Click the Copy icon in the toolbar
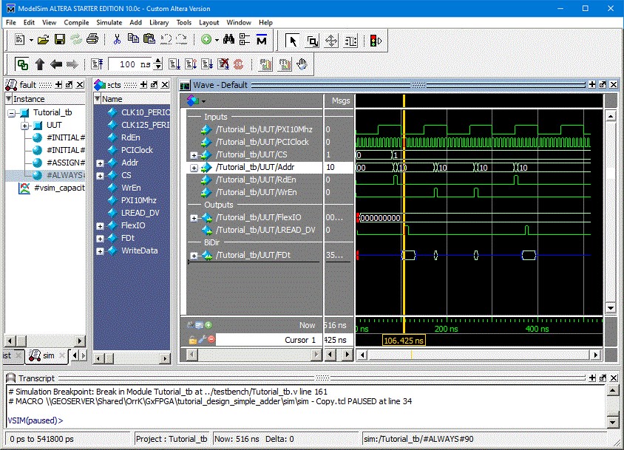 point(132,38)
